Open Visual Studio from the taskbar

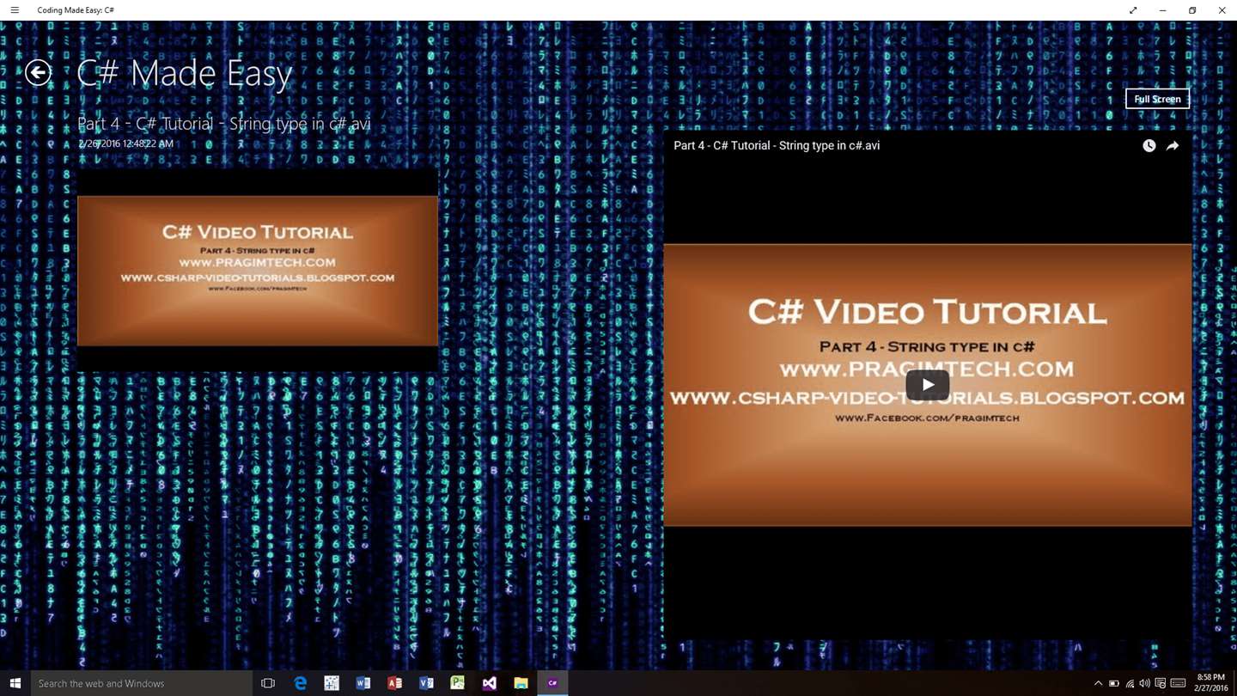click(x=489, y=683)
